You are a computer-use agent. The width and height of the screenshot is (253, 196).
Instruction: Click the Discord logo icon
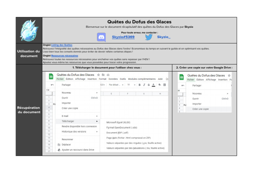click(101, 37)
